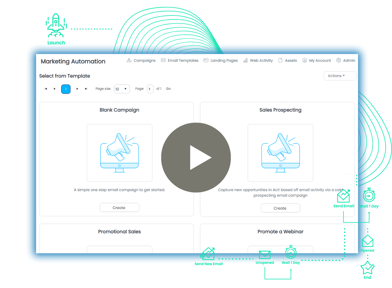Open My Account page
The height and width of the screenshot is (288, 392).
[320, 60]
